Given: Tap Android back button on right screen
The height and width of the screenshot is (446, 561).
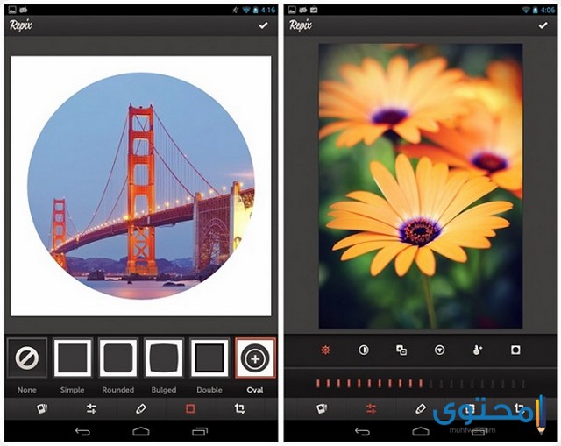Looking at the screenshot, I should [x=362, y=432].
